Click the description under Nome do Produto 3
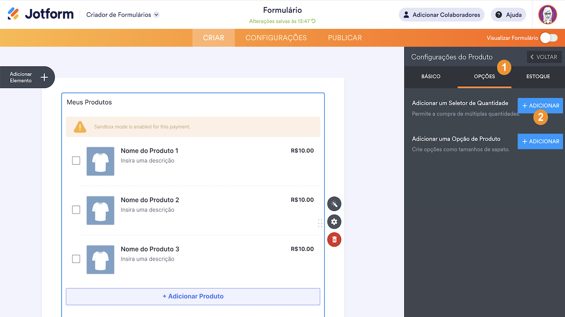565x317 pixels. pos(147,259)
